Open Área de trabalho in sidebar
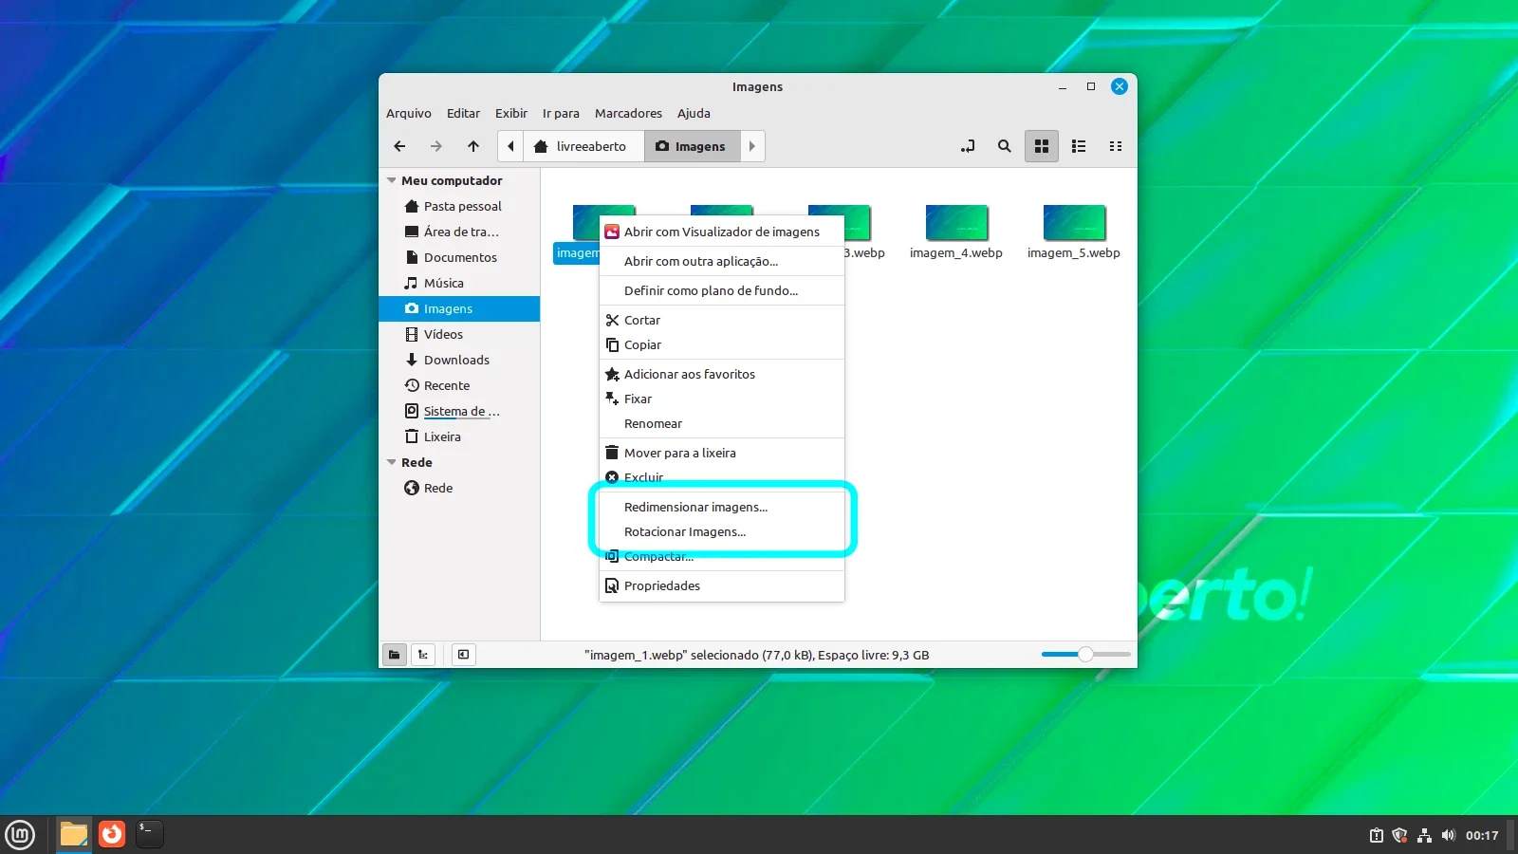The height and width of the screenshot is (854, 1518). point(459,232)
